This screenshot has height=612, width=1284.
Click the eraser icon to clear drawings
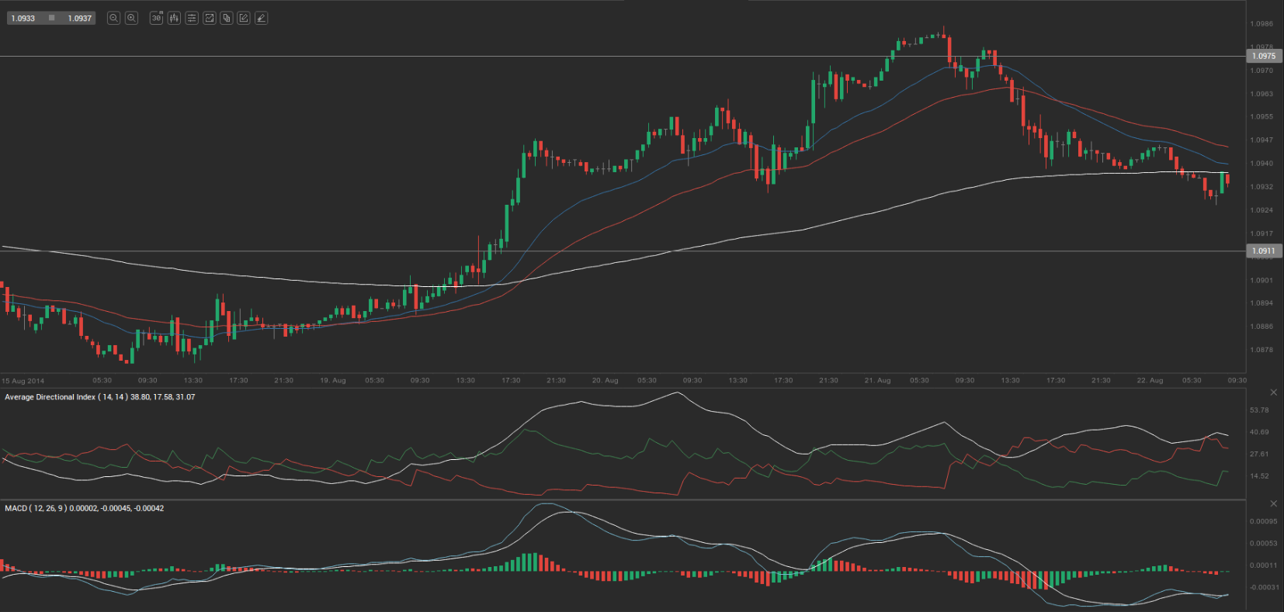(262, 18)
